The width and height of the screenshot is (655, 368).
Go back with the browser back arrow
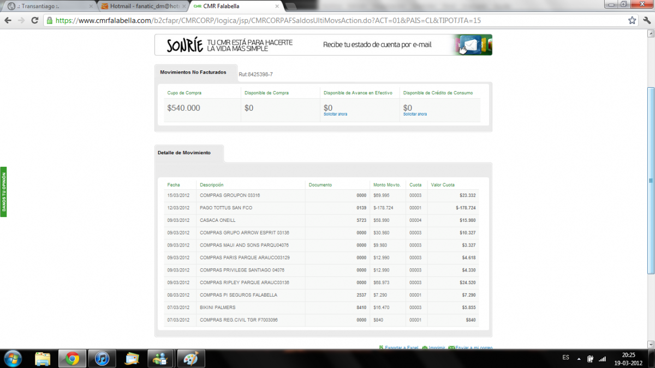click(8, 20)
